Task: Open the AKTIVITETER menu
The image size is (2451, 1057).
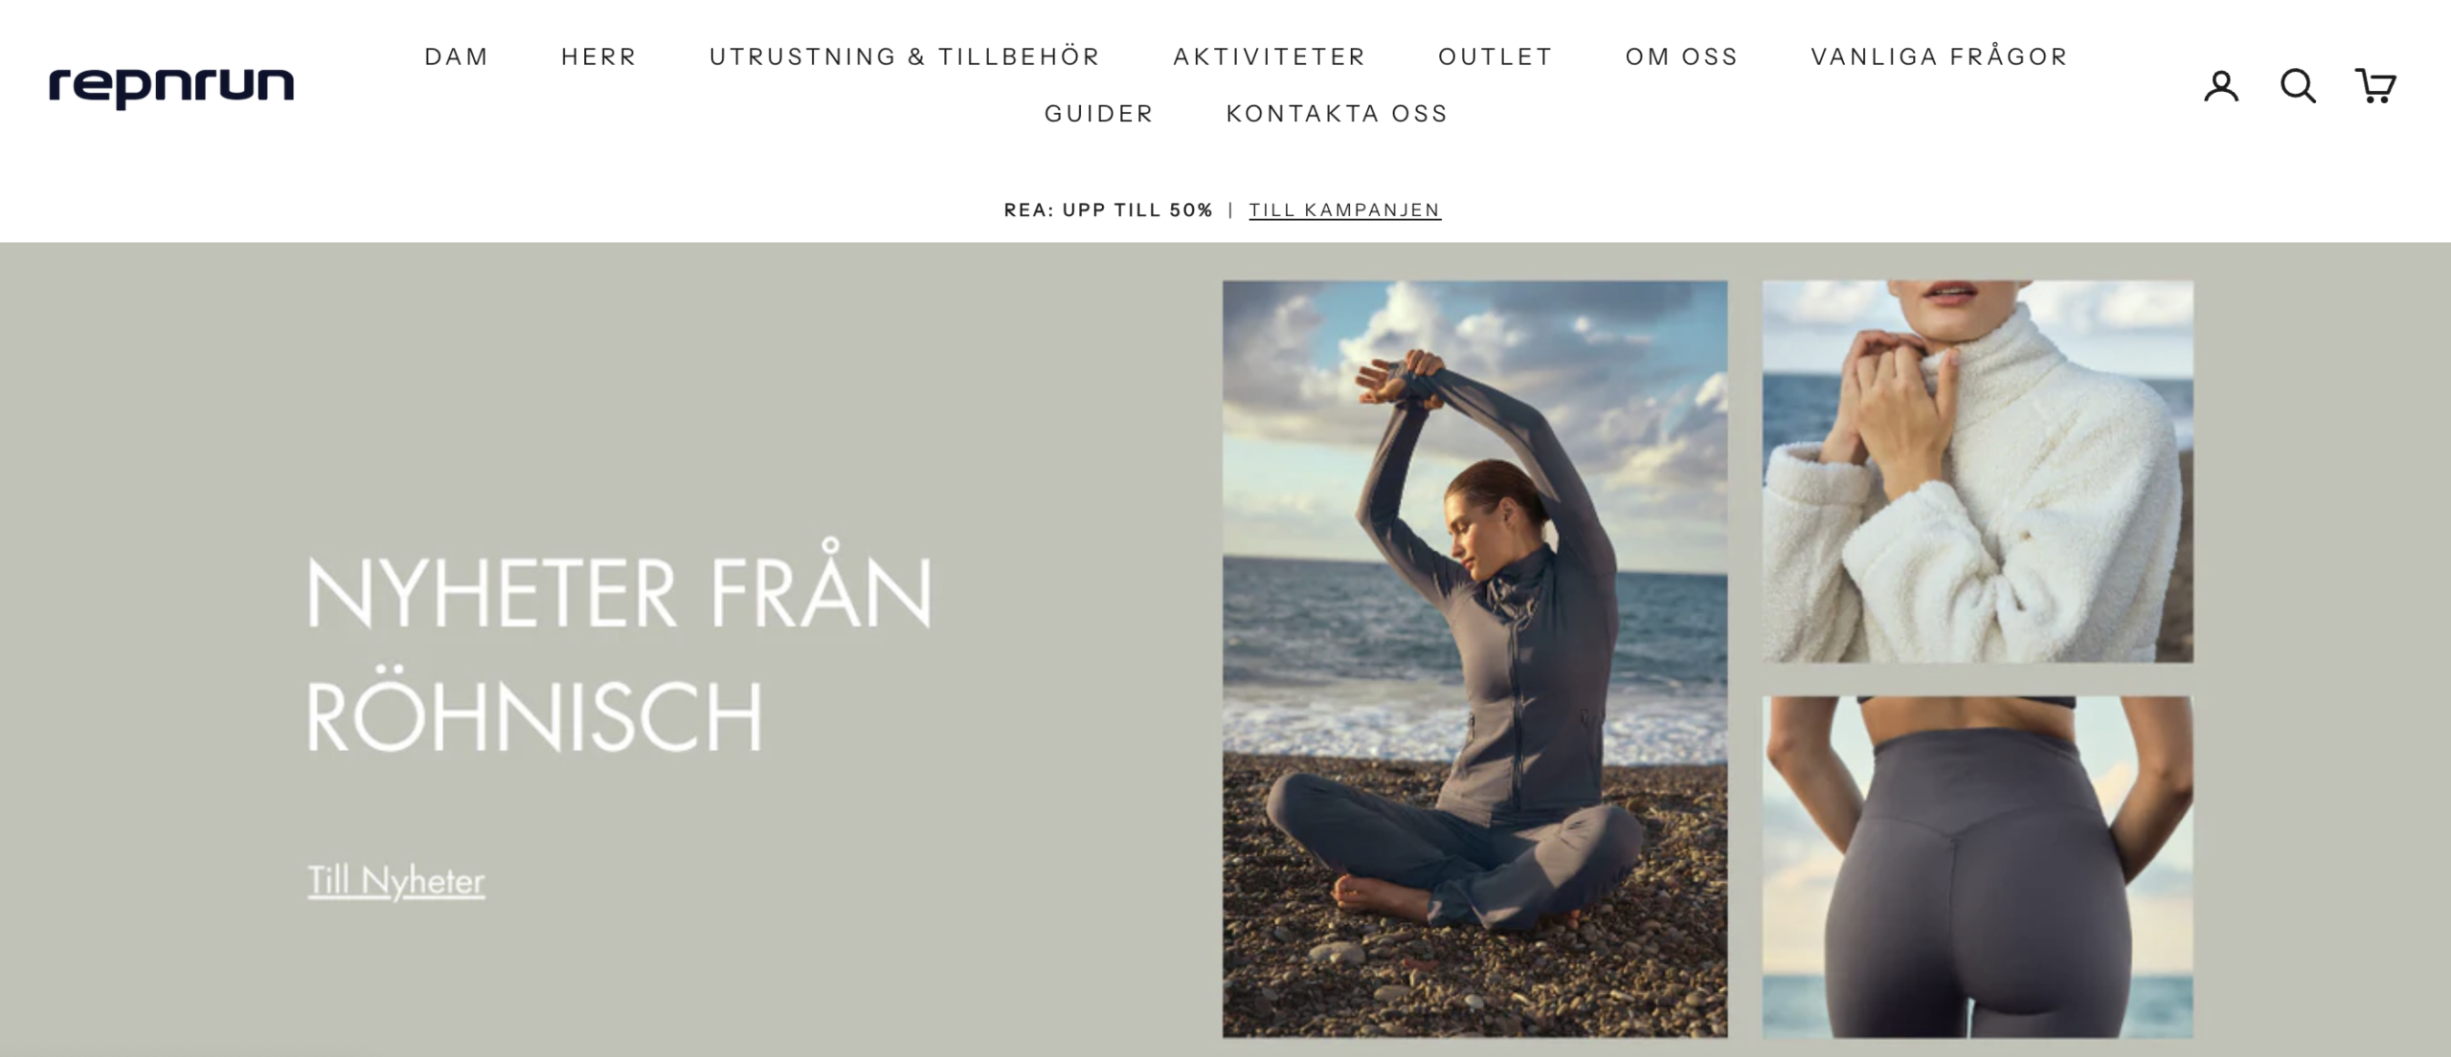Action: click(1270, 56)
